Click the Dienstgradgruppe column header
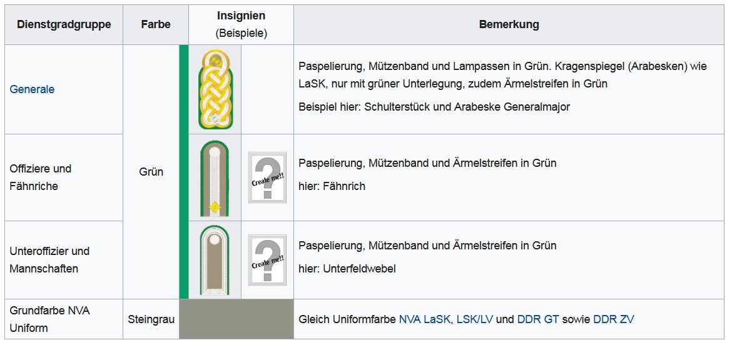 coord(64,25)
